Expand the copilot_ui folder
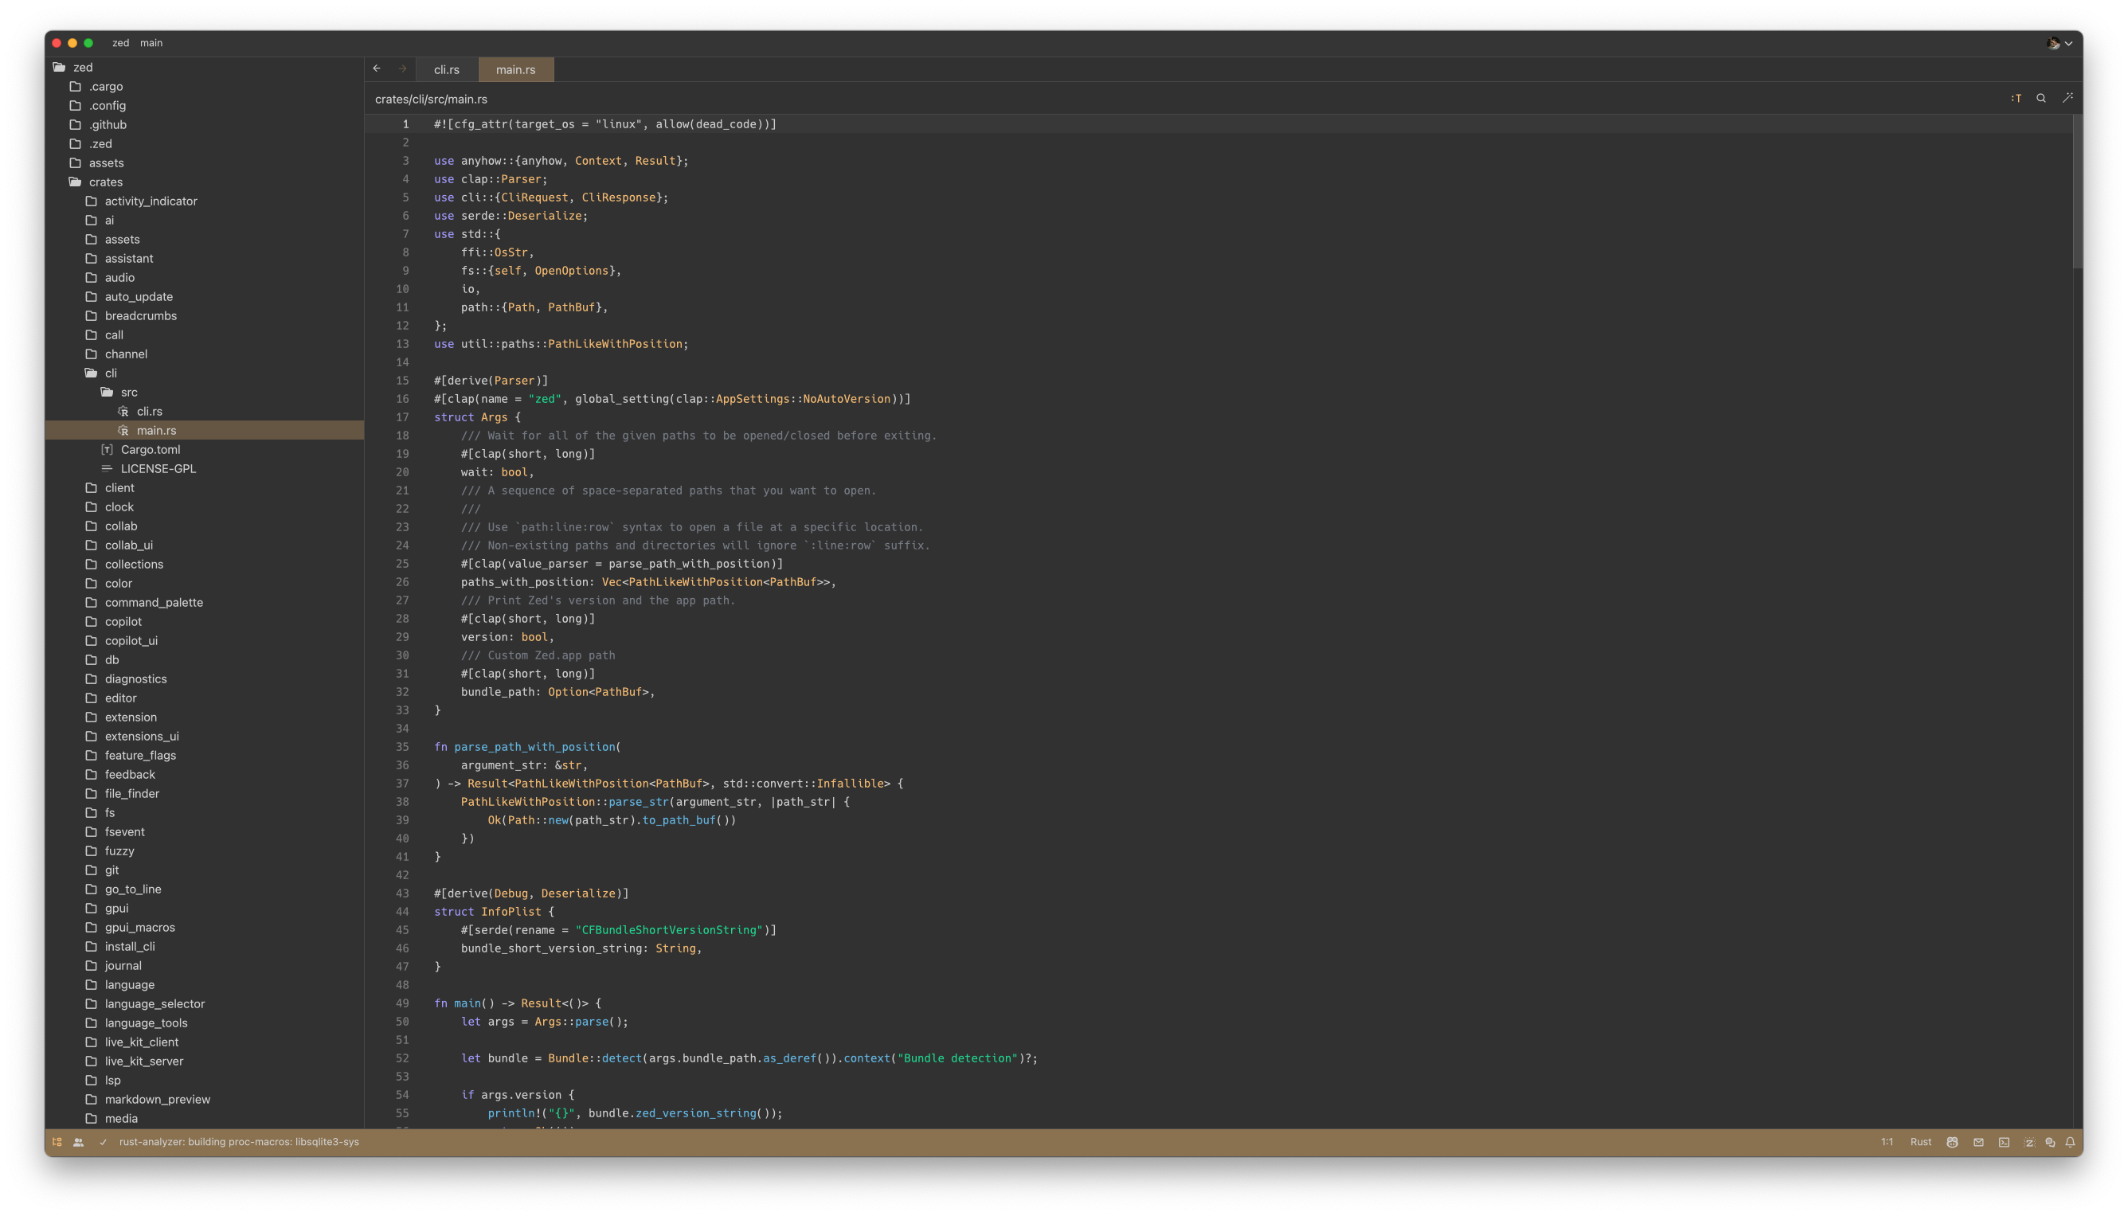 [x=205, y=640]
